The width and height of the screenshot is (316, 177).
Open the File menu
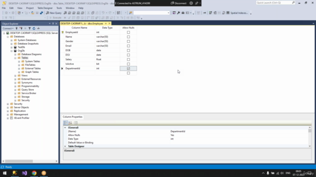[x=3, y=8]
